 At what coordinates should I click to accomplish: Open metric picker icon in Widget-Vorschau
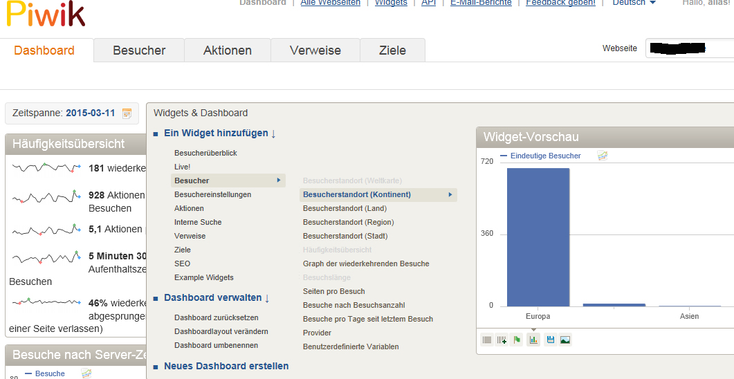[x=603, y=156]
